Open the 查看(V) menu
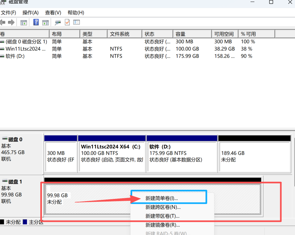The height and width of the screenshot is (235, 295). 53,13
